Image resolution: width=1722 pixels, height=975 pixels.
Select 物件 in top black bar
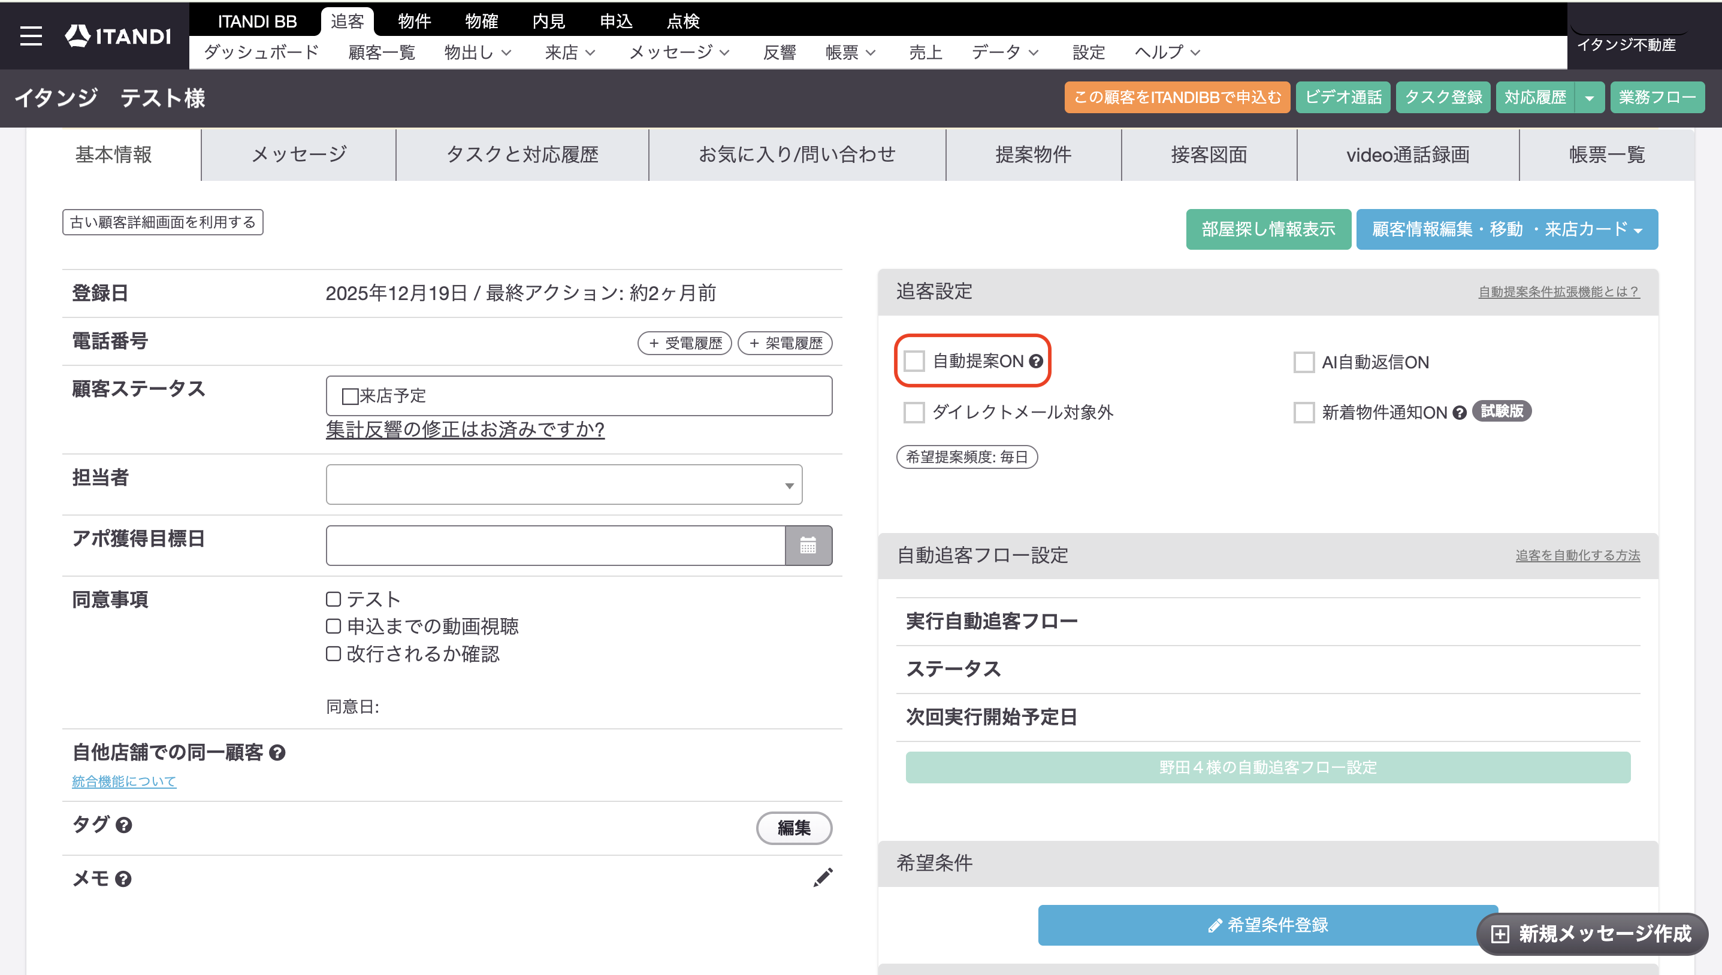point(415,22)
